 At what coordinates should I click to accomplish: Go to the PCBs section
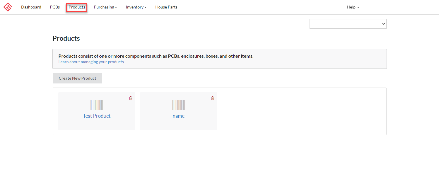point(55,7)
